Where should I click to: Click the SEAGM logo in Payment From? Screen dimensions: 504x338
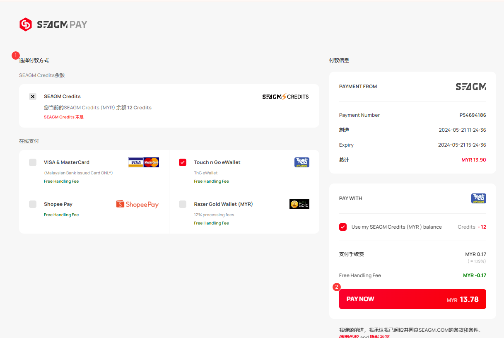(x=471, y=87)
